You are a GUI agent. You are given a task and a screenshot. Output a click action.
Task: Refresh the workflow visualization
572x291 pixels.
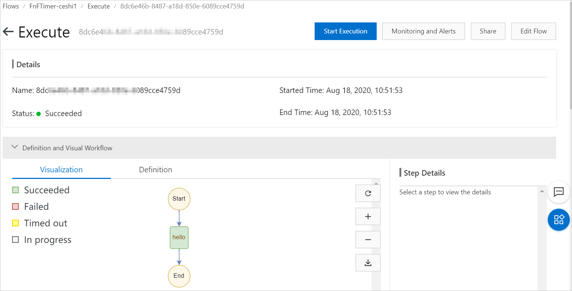pyautogui.click(x=368, y=193)
